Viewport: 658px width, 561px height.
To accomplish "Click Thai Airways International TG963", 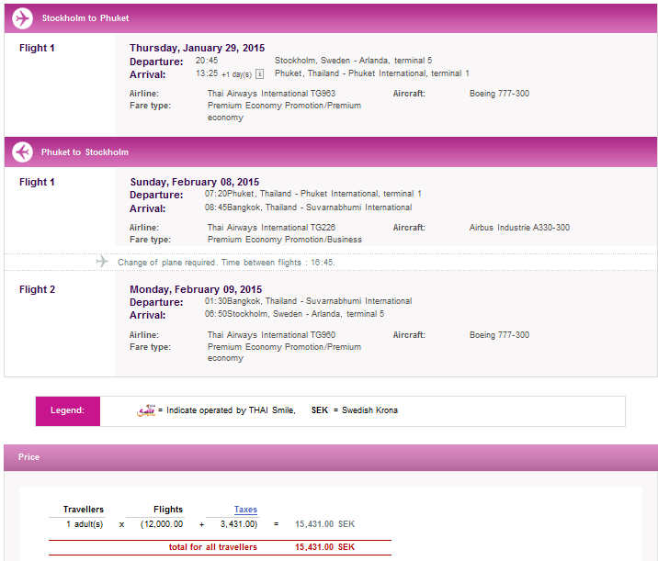I will 271,94.
